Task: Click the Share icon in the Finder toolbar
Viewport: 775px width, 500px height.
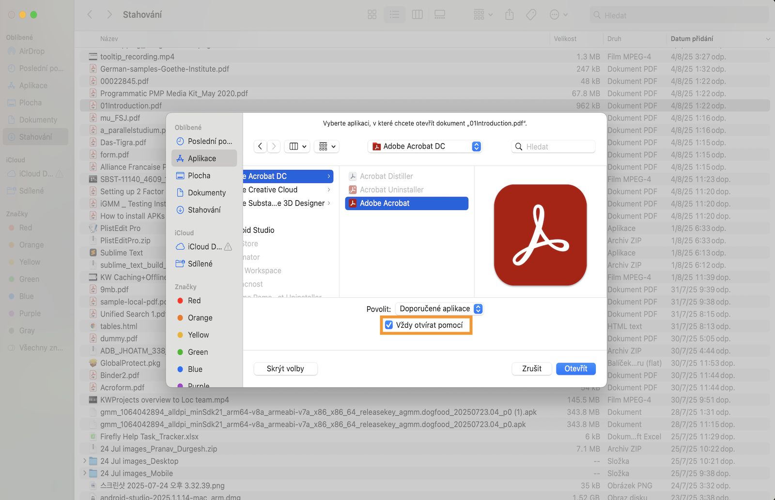Action: pos(509,15)
